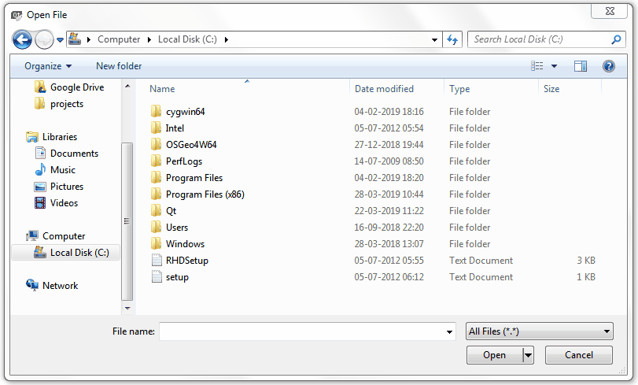Sort by the Size column header

click(551, 89)
